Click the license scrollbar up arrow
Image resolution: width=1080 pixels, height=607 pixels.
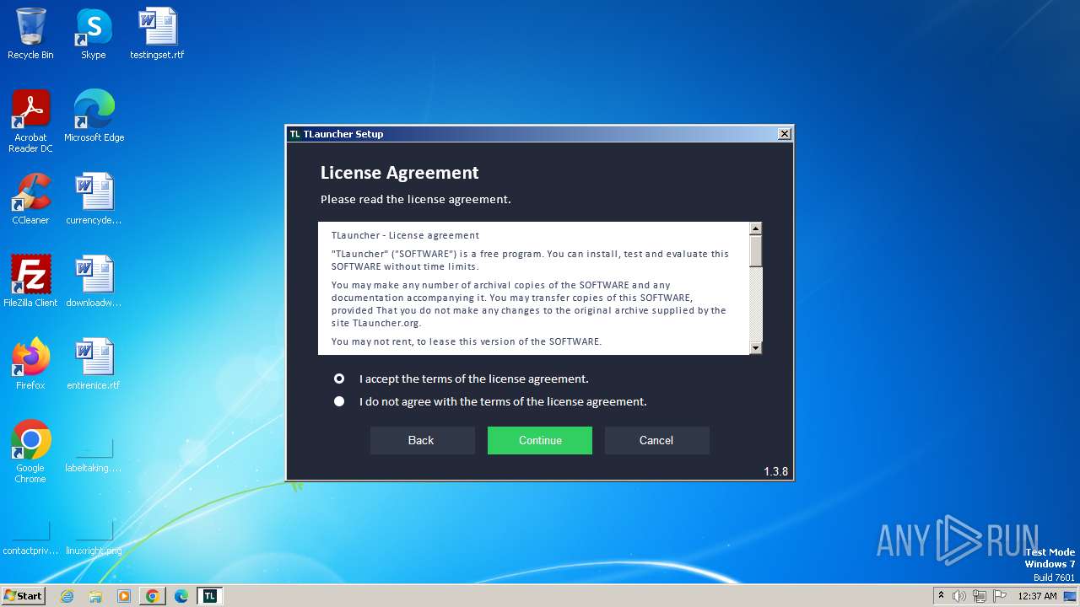pyautogui.click(x=756, y=228)
